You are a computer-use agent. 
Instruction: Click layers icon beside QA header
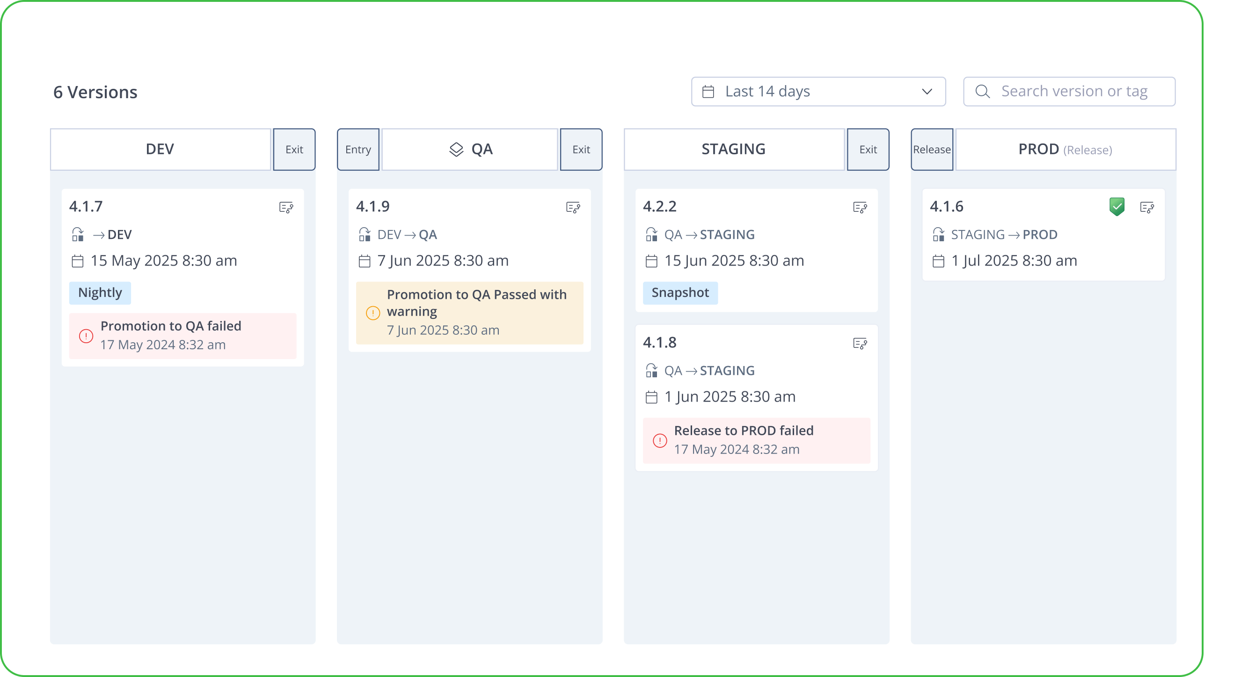[x=456, y=150]
